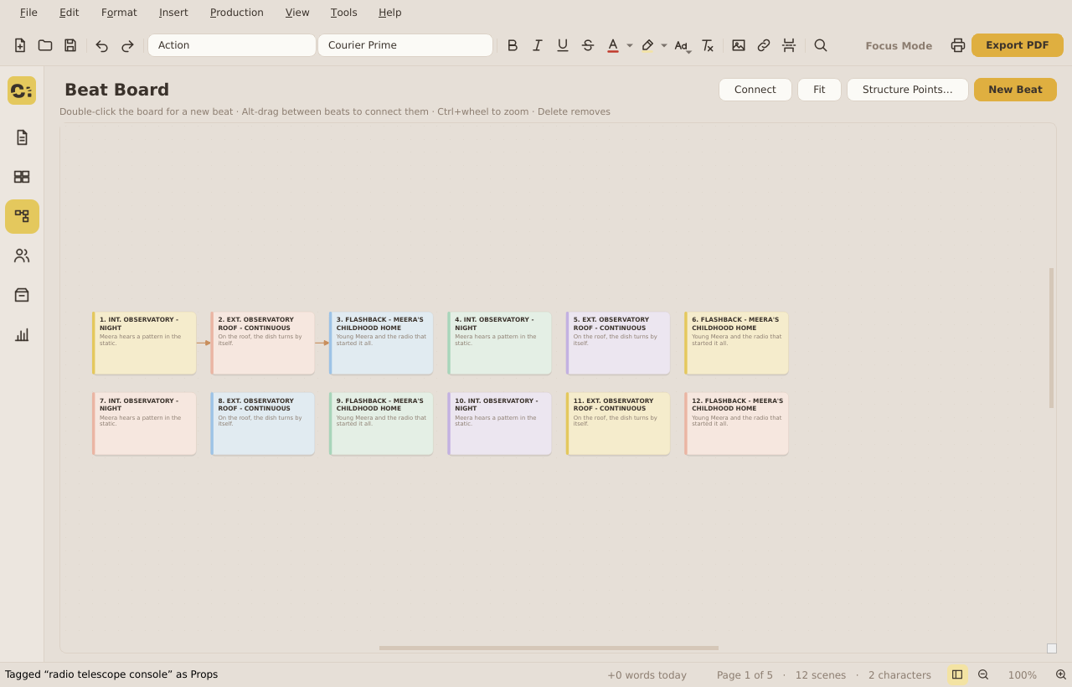
Task: Toggle bold formatting
Action: [x=513, y=45]
